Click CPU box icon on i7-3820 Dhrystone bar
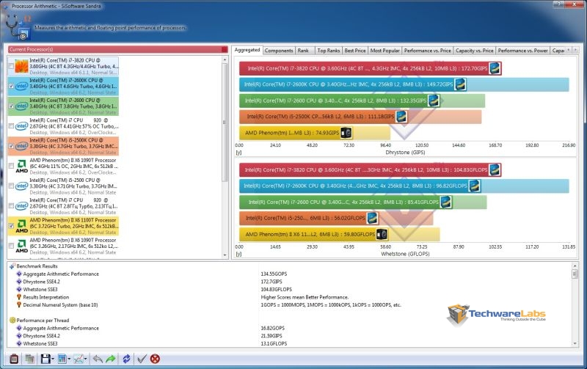This screenshot has height=369, width=587. tap(495, 68)
